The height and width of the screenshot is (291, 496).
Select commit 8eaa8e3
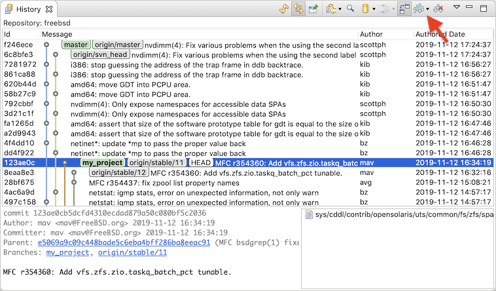[247, 172]
